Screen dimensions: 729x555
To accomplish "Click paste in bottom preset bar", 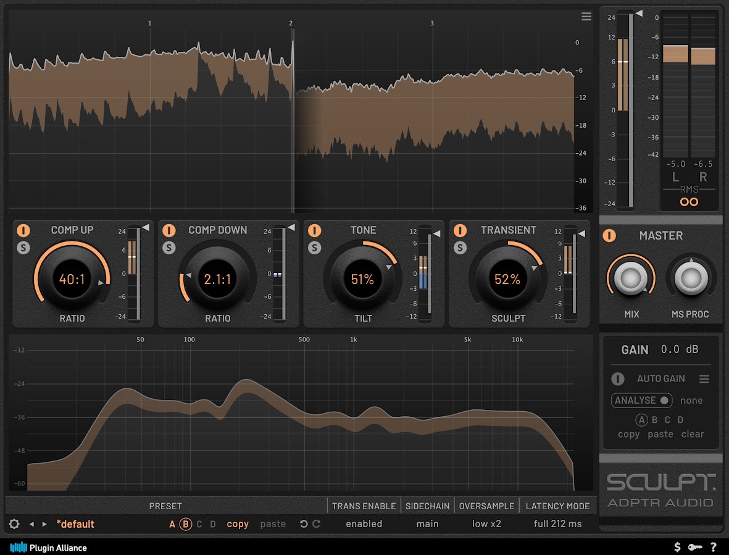I will click(273, 524).
